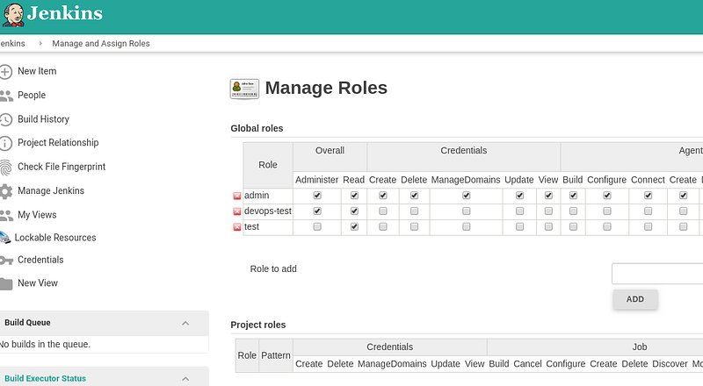This screenshot has height=386, width=703.
Task: Check Credentials Create for devops-test role
Action: [x=382, y=211]
